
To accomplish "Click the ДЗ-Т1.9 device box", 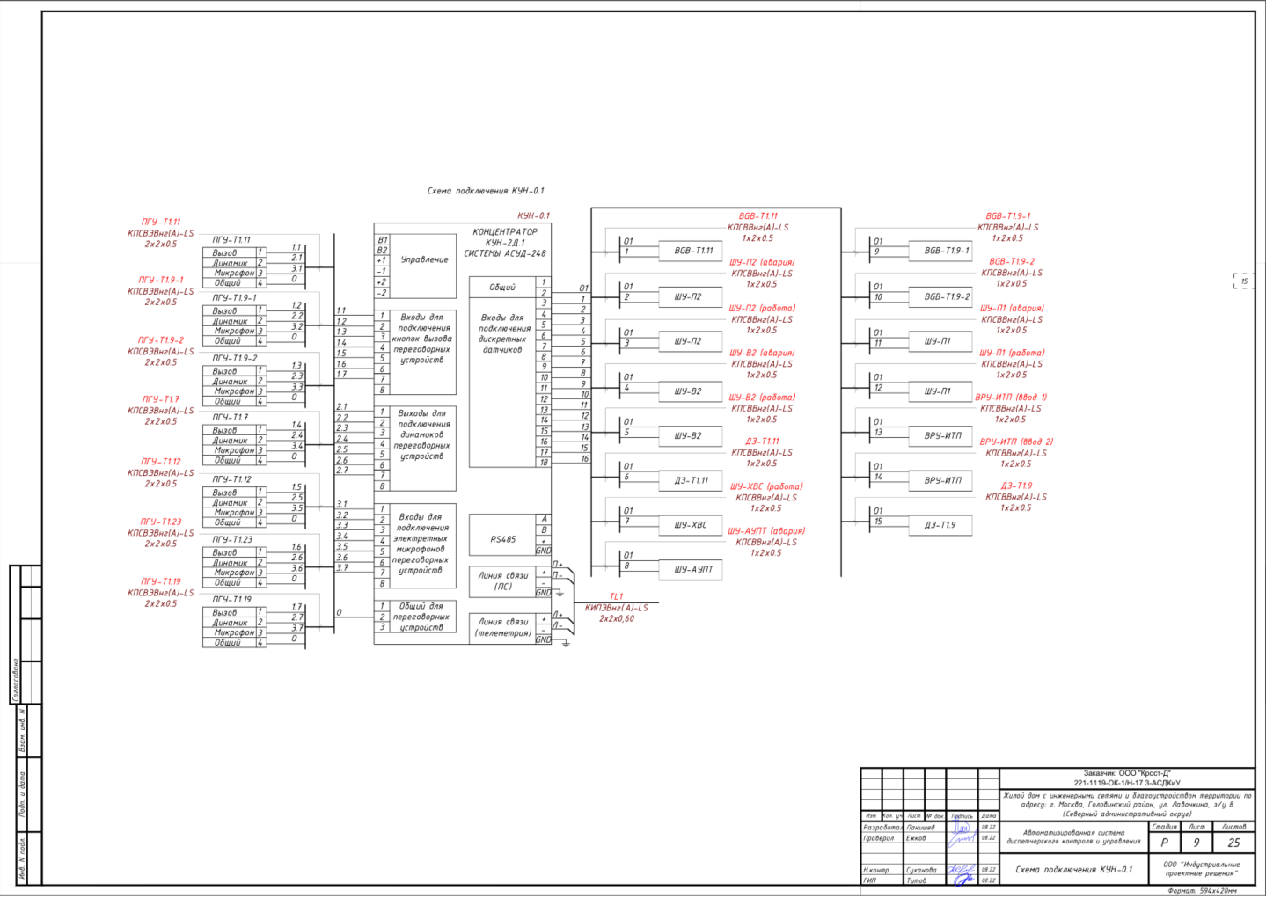I will click(x=940, y=525).
